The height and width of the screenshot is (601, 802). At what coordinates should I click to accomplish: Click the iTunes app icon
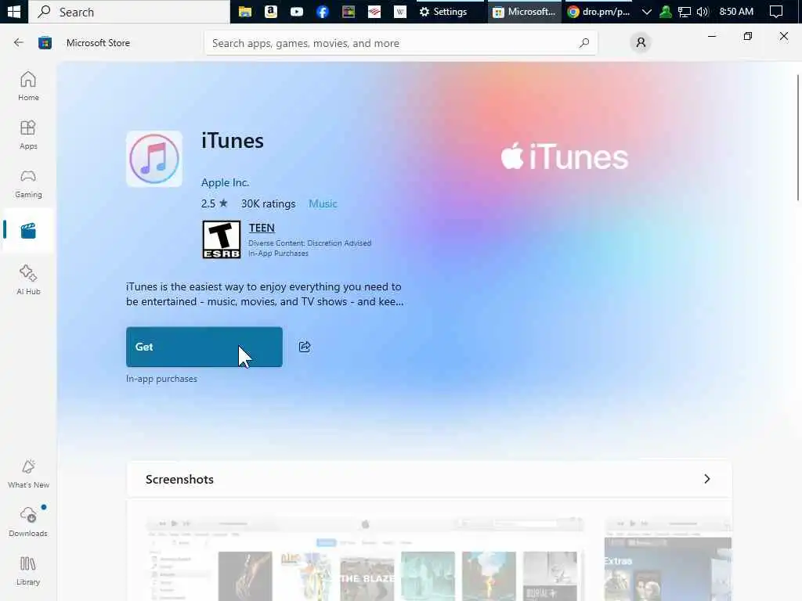154,158
